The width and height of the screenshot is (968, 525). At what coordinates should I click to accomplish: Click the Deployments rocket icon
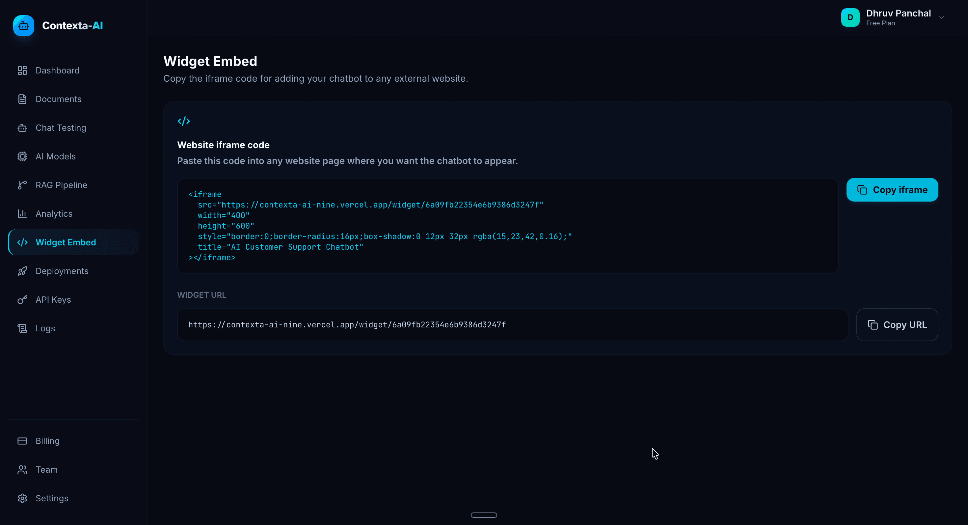(x=22, y=271)
